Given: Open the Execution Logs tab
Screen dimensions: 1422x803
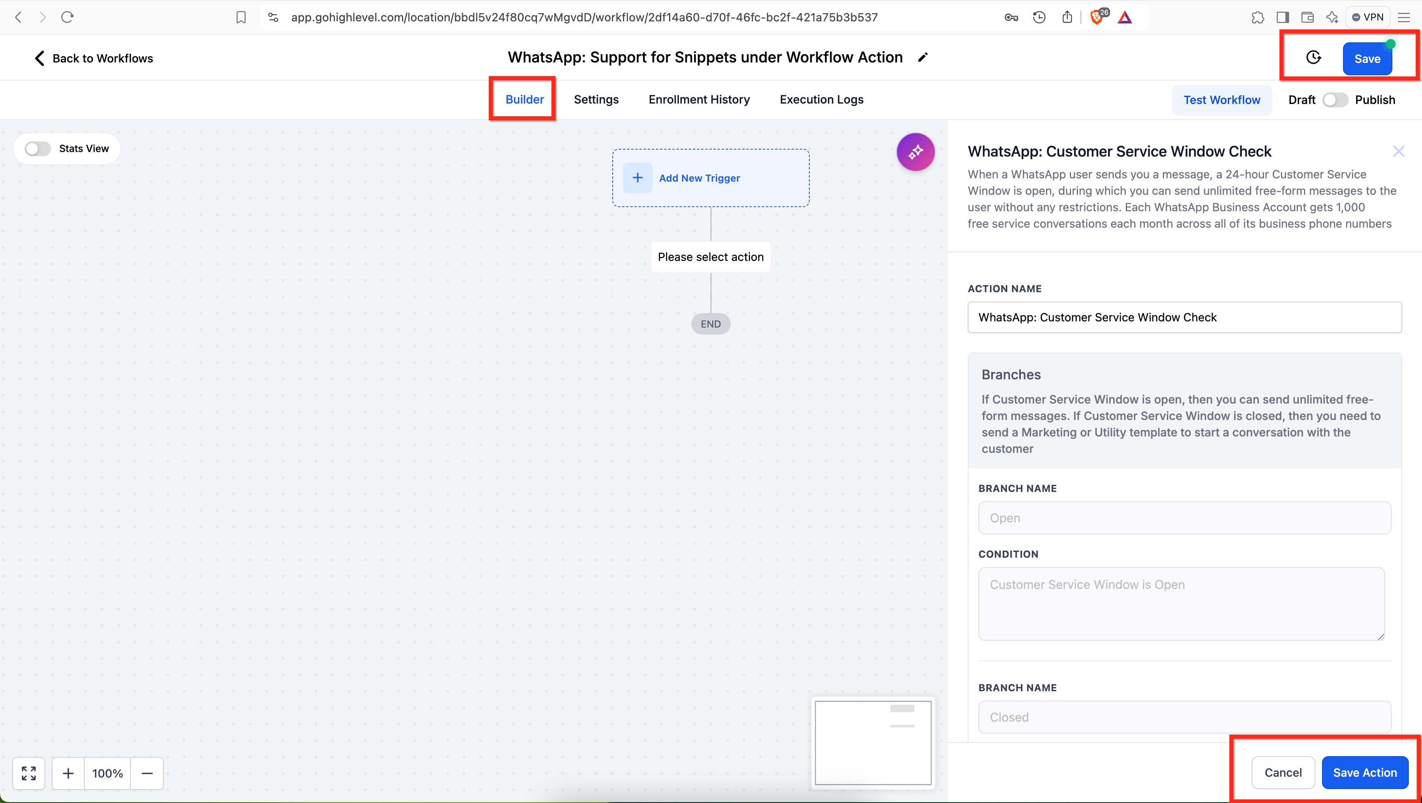Looking at the screenshot, I should point(821,99).
